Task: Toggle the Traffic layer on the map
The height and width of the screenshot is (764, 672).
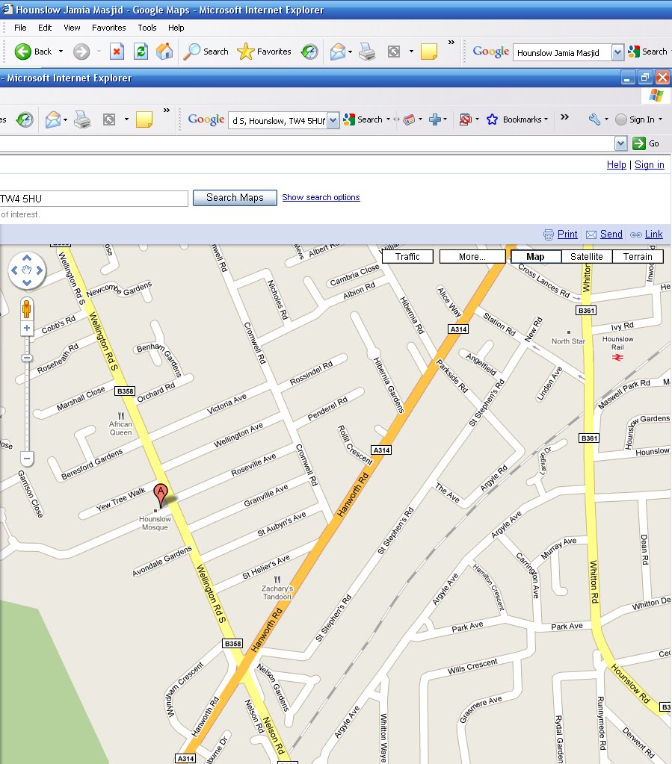Action: click(407, 257)
